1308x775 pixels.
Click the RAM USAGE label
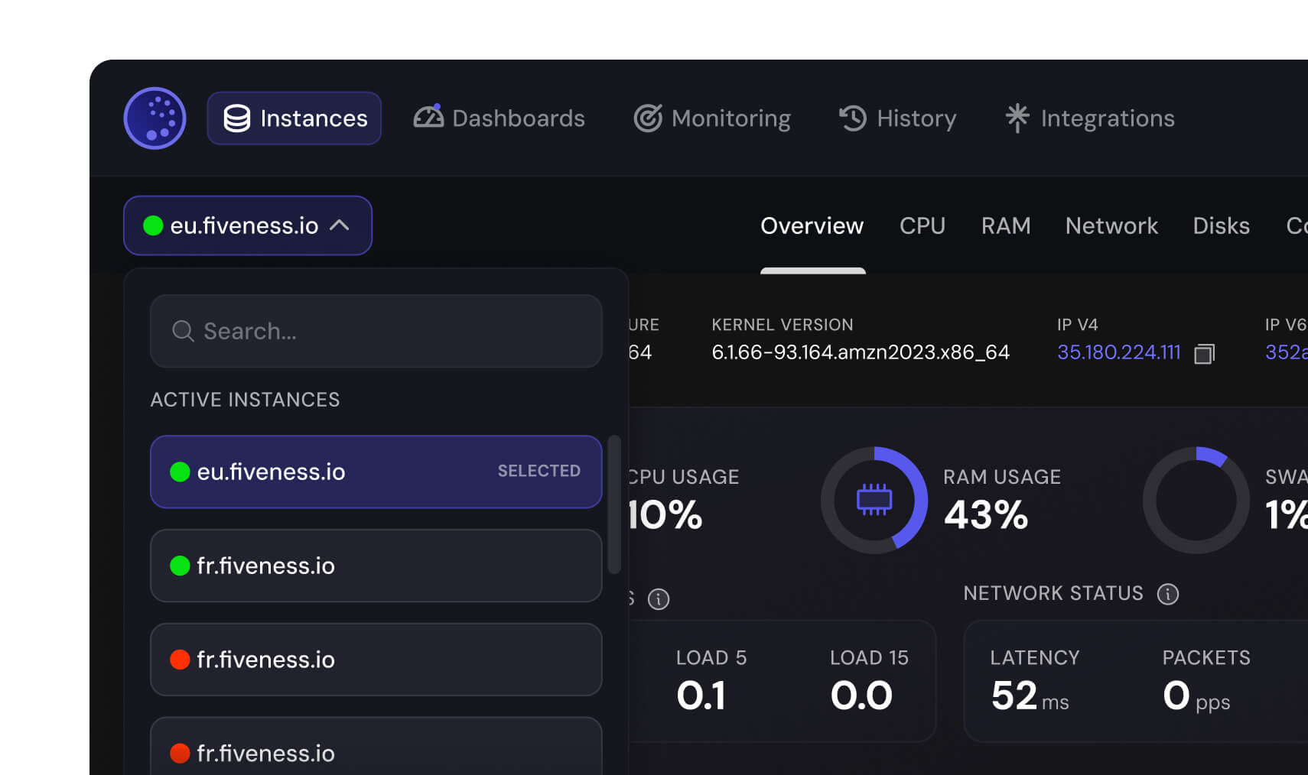[x=1002, y=477]
